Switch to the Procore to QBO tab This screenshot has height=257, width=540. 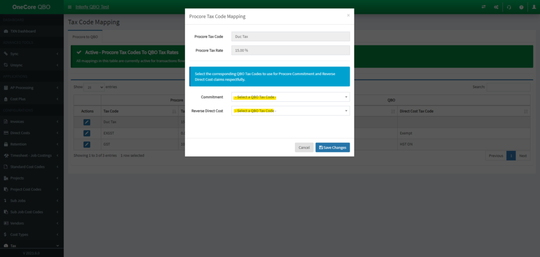(85, 37)
